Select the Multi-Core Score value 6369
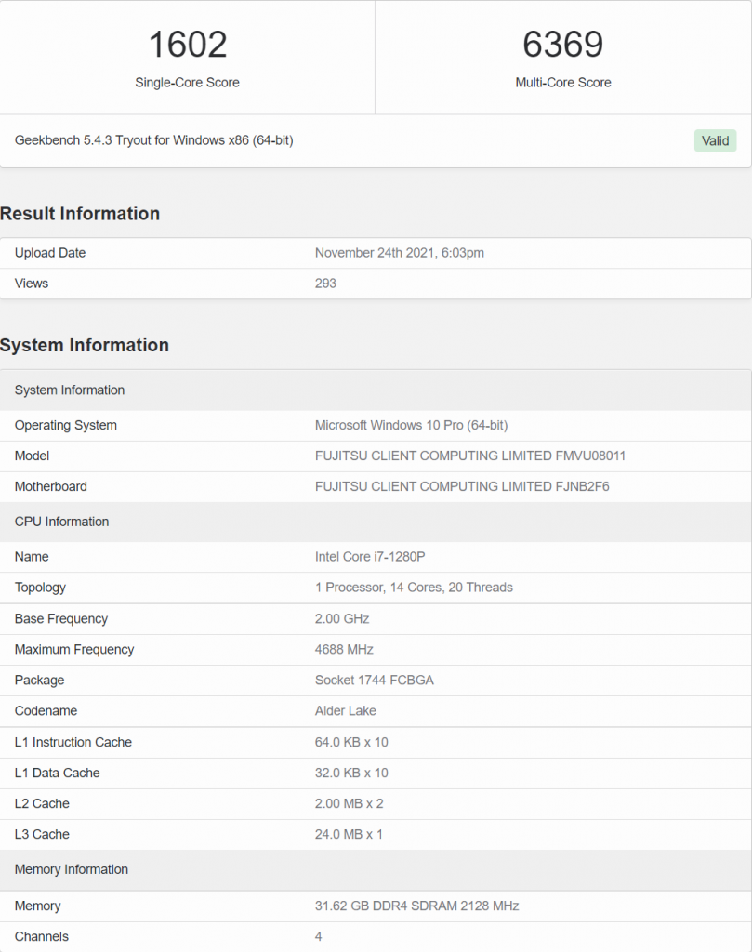752x952 pixels. [x=563, y=44]
